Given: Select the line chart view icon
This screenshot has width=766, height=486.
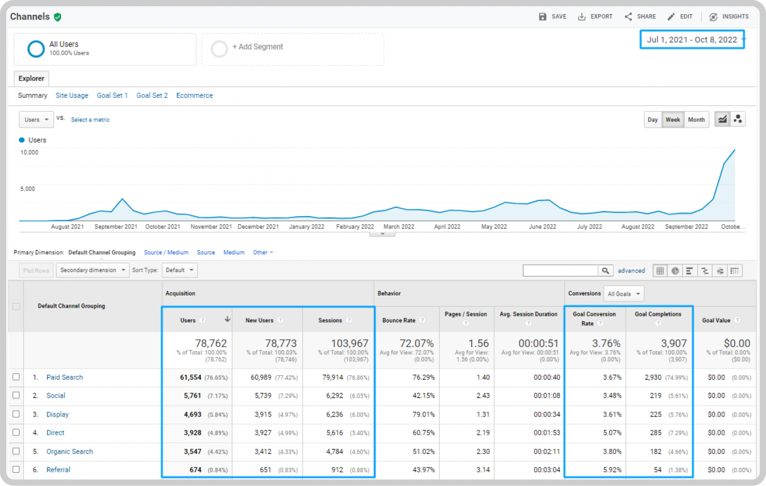Looking at the screenshot, I should [723, 119].
